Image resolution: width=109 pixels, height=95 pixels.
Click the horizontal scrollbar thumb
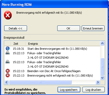[x=40, y=82]
